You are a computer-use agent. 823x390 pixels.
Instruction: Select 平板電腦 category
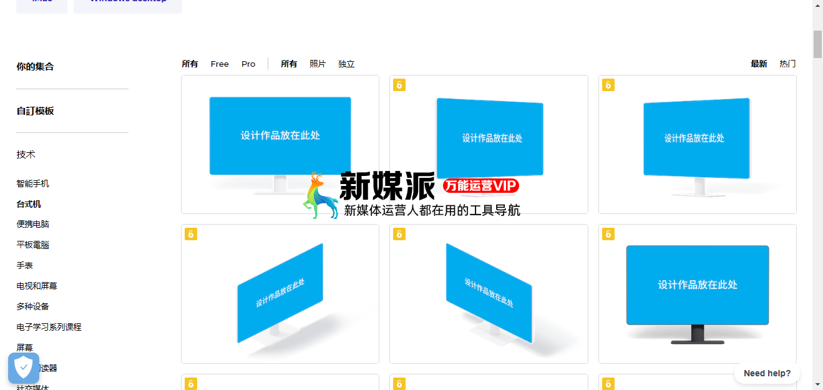(32, 245)
